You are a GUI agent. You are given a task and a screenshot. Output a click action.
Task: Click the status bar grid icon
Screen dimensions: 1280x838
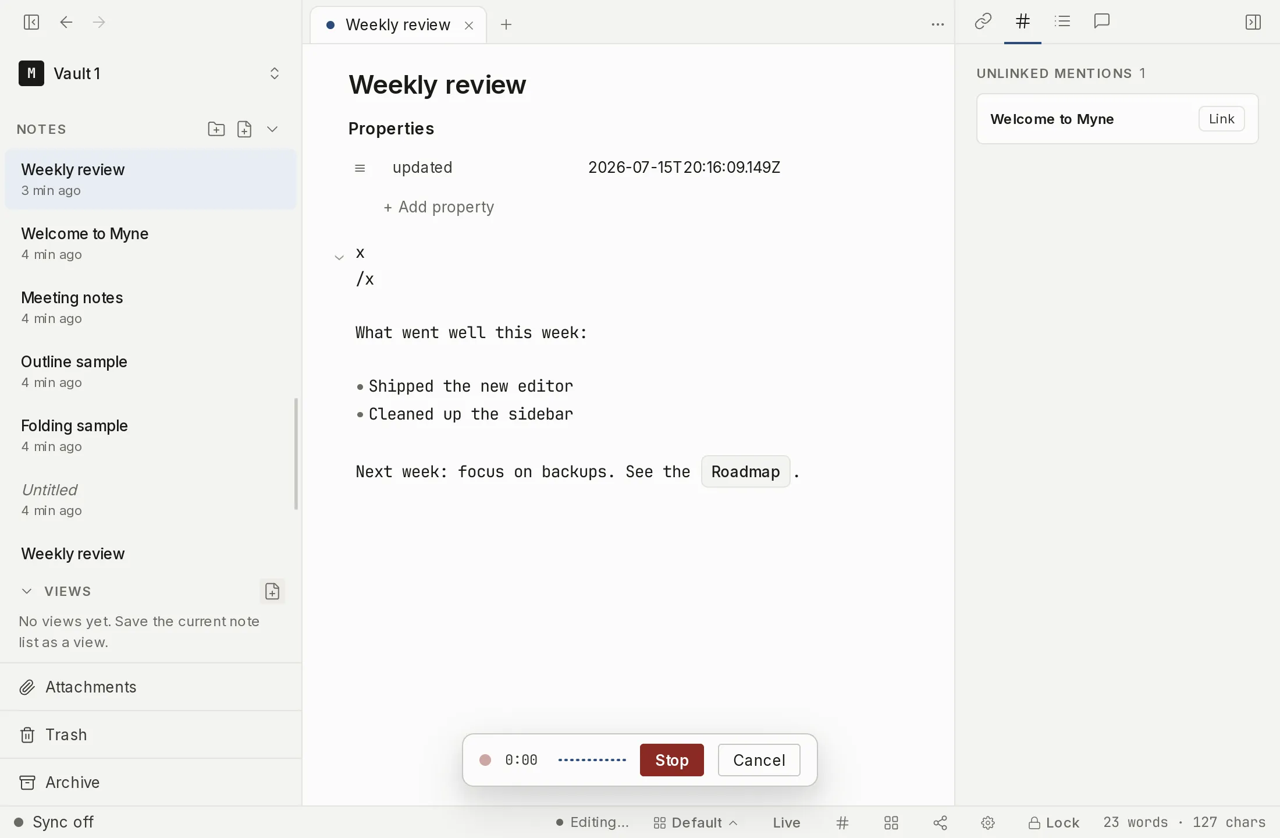pos(891,823)
